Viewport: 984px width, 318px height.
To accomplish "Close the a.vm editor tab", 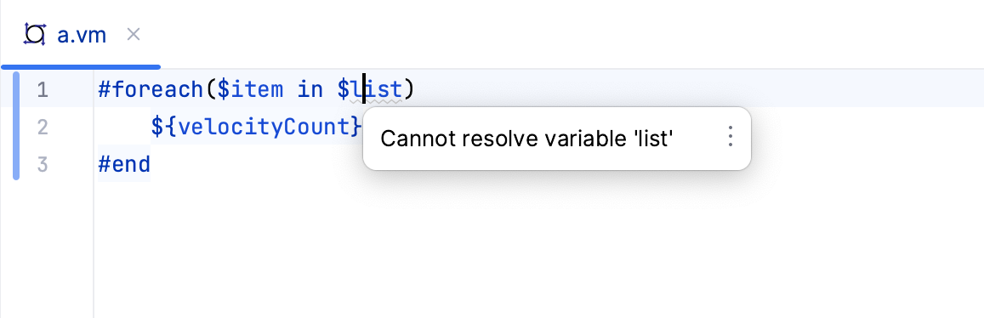I will [x=133, y=34].
